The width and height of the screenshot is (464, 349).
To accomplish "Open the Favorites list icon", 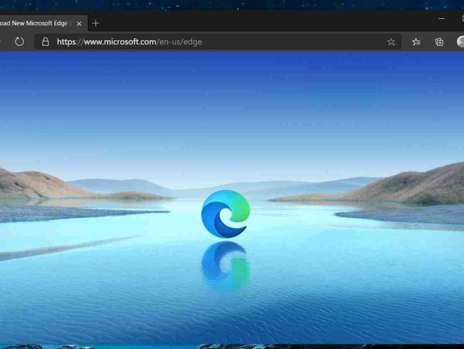I will (416, 42).
